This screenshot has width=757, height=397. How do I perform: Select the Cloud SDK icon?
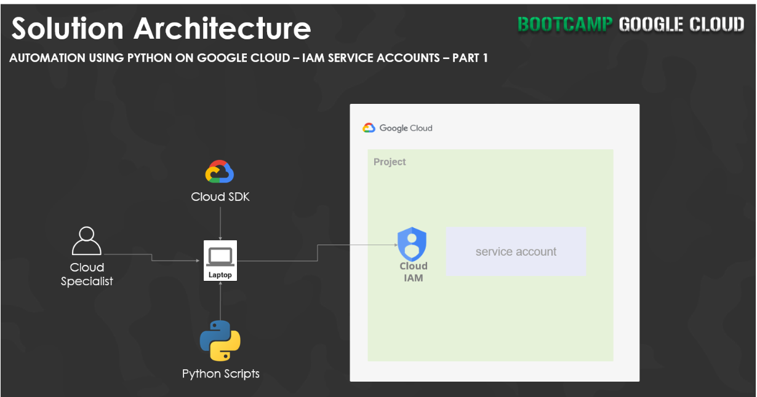pos(220,171)
